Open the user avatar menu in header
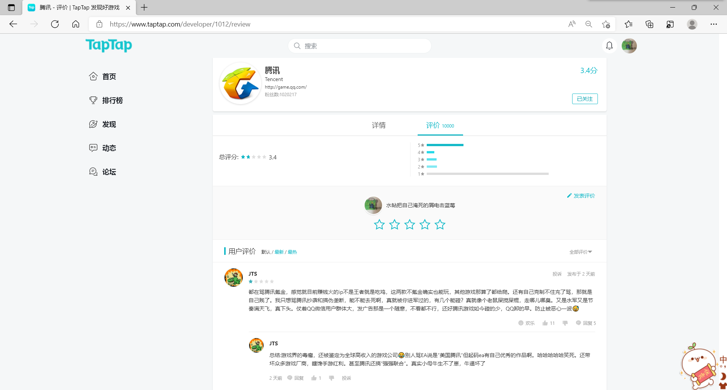The height and width of the screenshot is (390, 727). (x=629, y=46)
